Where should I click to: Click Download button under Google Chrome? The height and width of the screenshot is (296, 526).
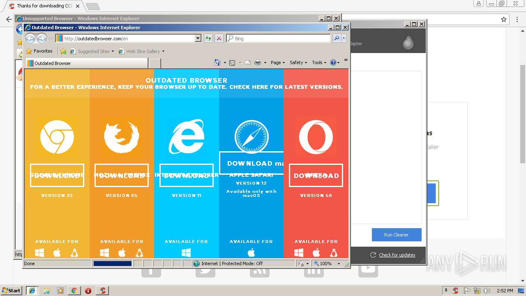57,176
